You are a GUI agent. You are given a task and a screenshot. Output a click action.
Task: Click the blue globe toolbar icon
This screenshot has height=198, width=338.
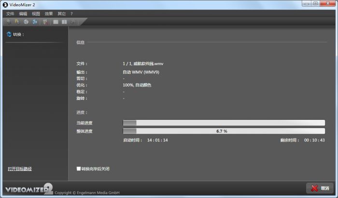[x=35, y=22]
